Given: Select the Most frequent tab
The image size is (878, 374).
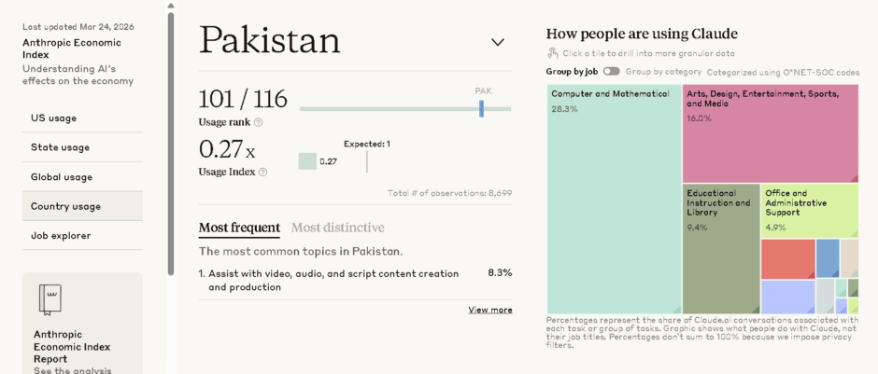Looking at the screenshot, I should (239, 228).
